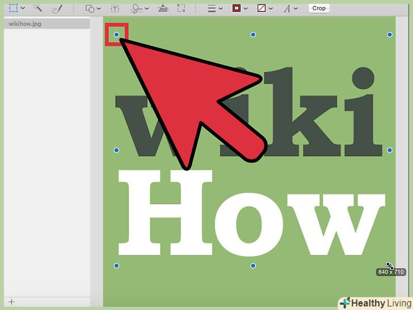Click the Sign signature tool

(137, 9)
